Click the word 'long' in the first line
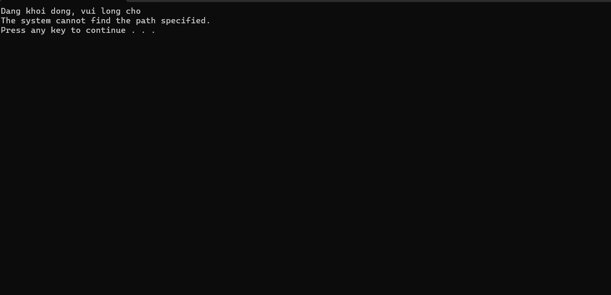Screen dimensions: 611x295 111,12
